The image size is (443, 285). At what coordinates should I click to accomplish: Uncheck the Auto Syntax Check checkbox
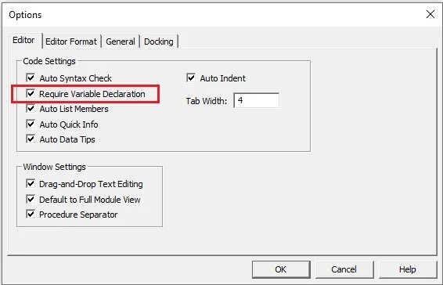click(x=31, y=78)
